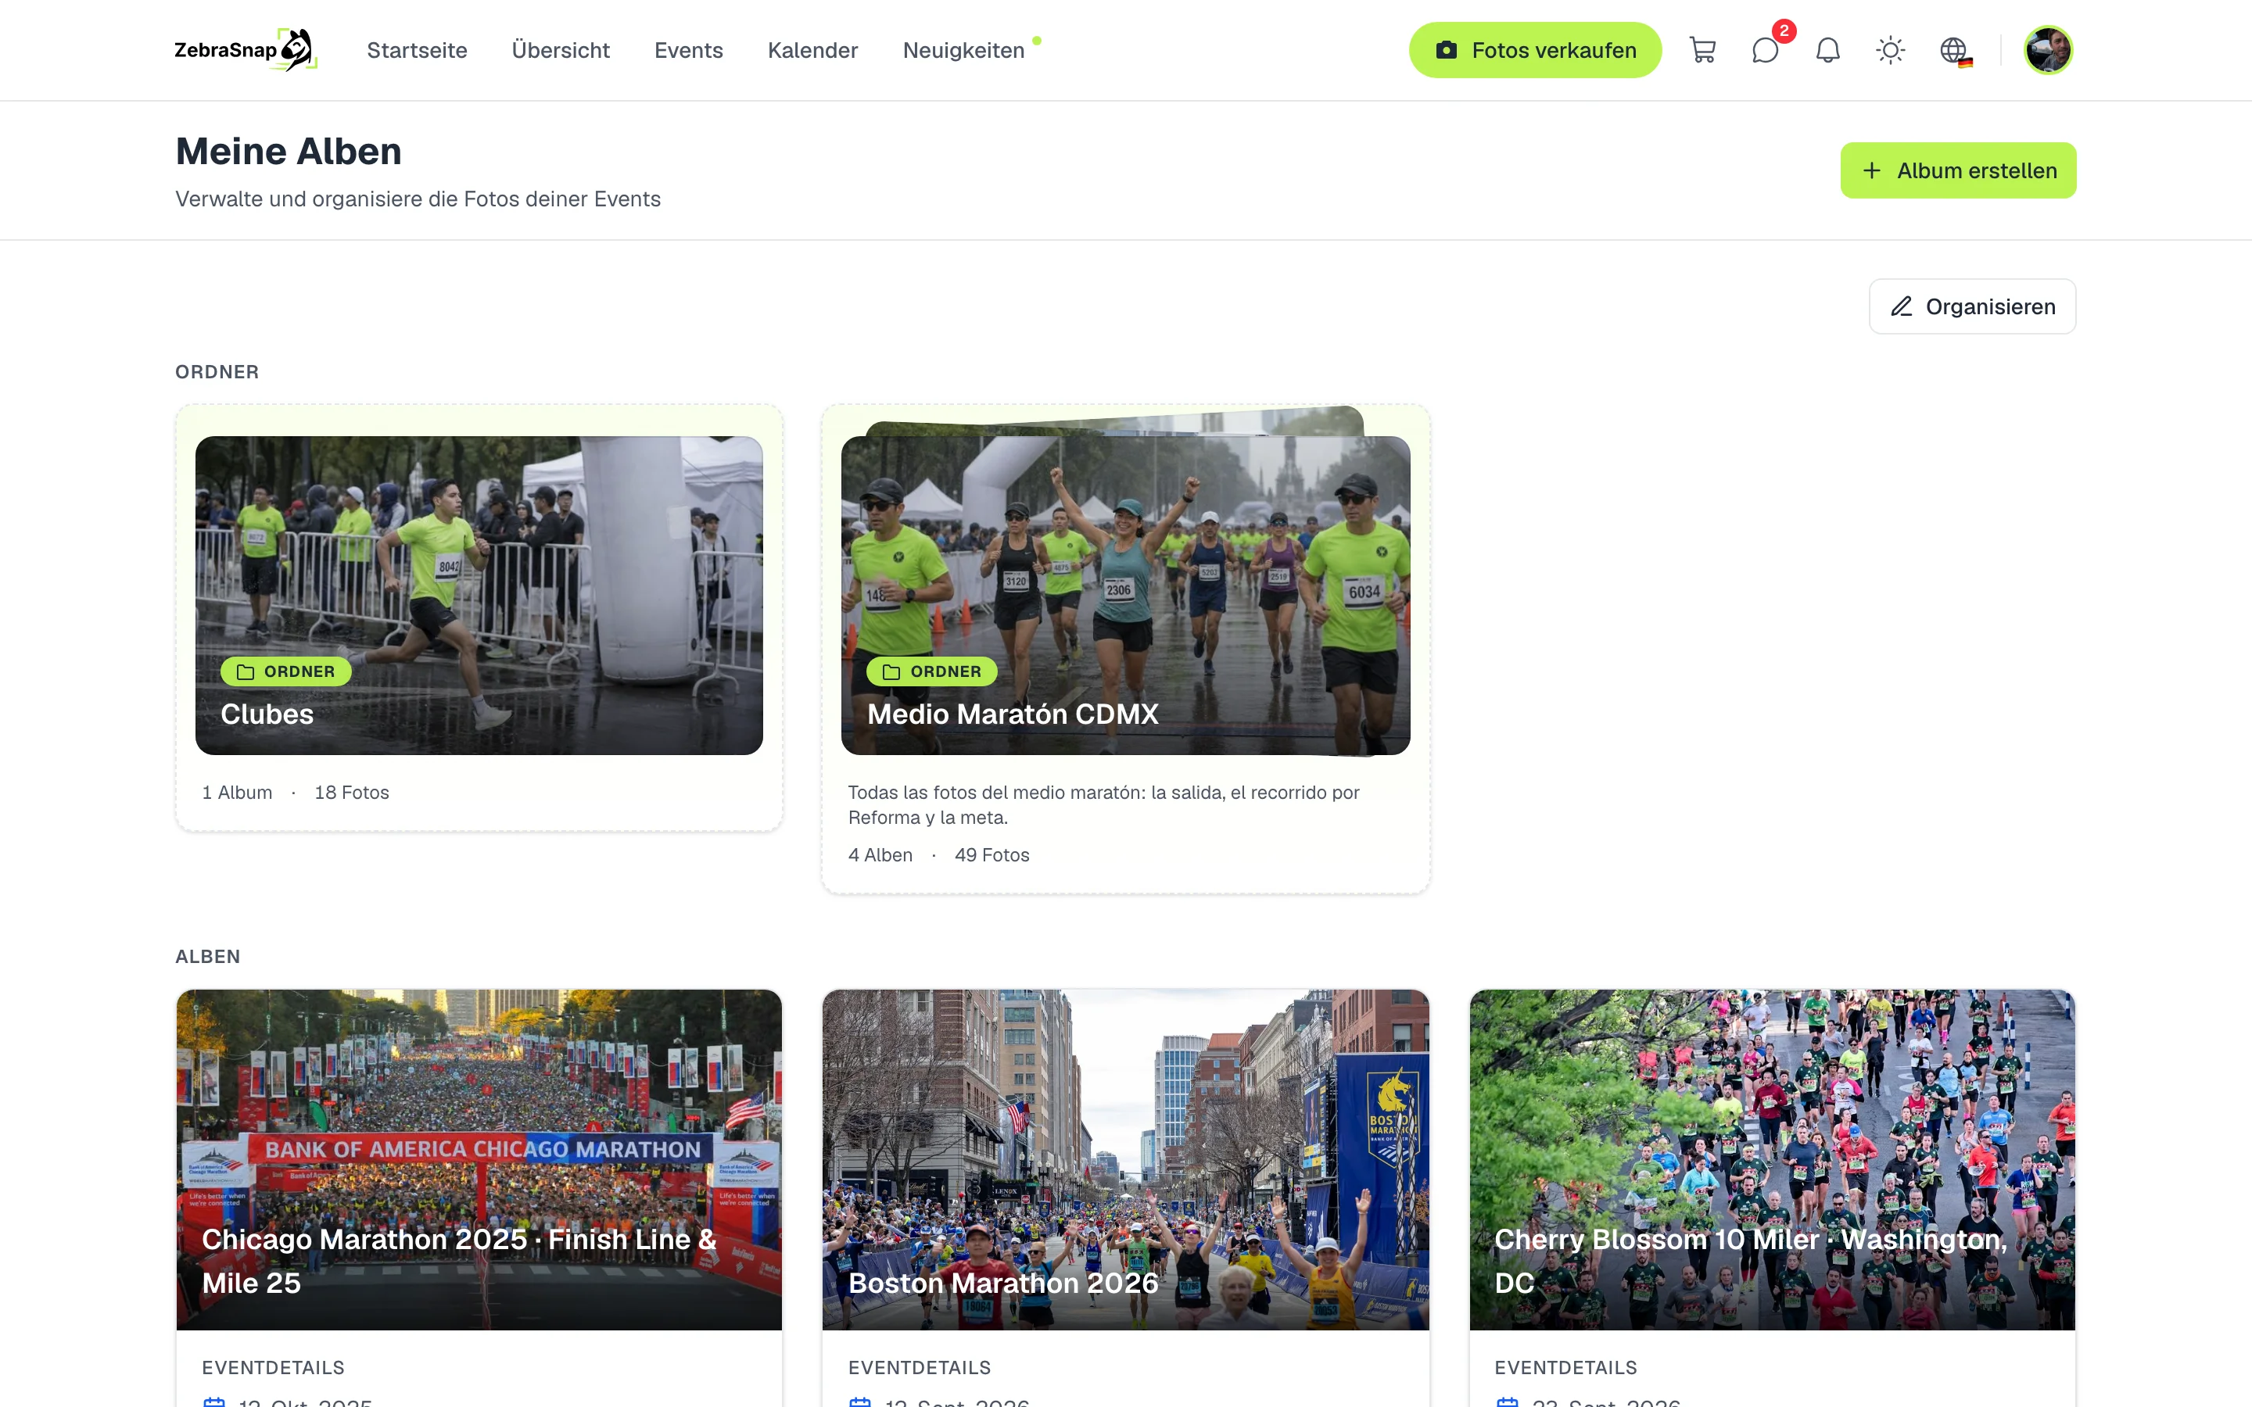Open language selector globe icon
Screen dimensions: 2252x1407
click(x=1954, y=50)
